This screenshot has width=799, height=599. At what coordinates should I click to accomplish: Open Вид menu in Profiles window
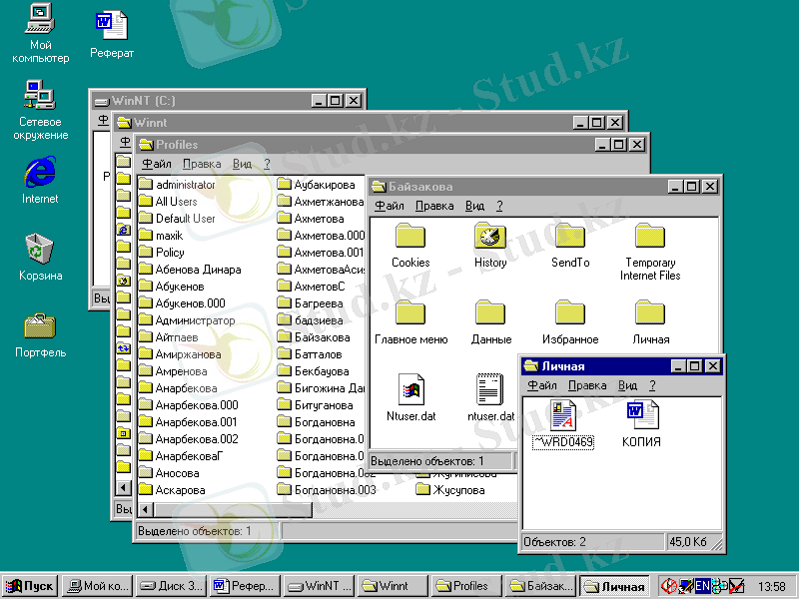click(242, 164)
